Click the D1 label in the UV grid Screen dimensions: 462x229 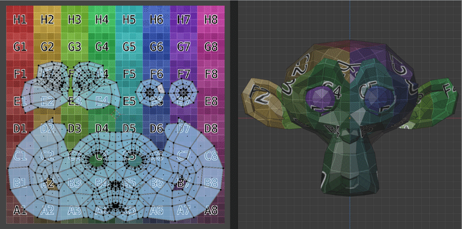[20, 129]
